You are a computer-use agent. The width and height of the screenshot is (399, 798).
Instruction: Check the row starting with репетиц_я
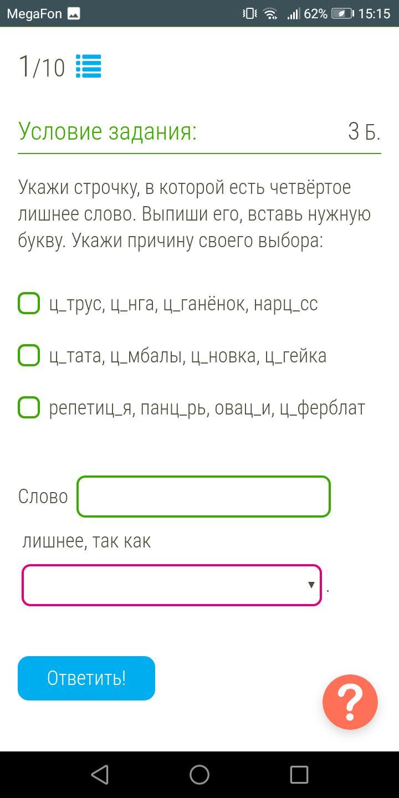(29, 407)
